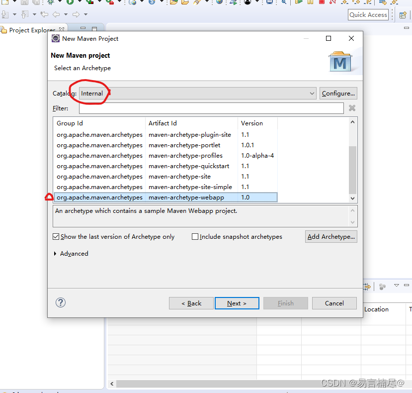This screenshot has height=393, width=412.
Task: Click the Back navigation arrow in toolbar
Action: (56, 14)
